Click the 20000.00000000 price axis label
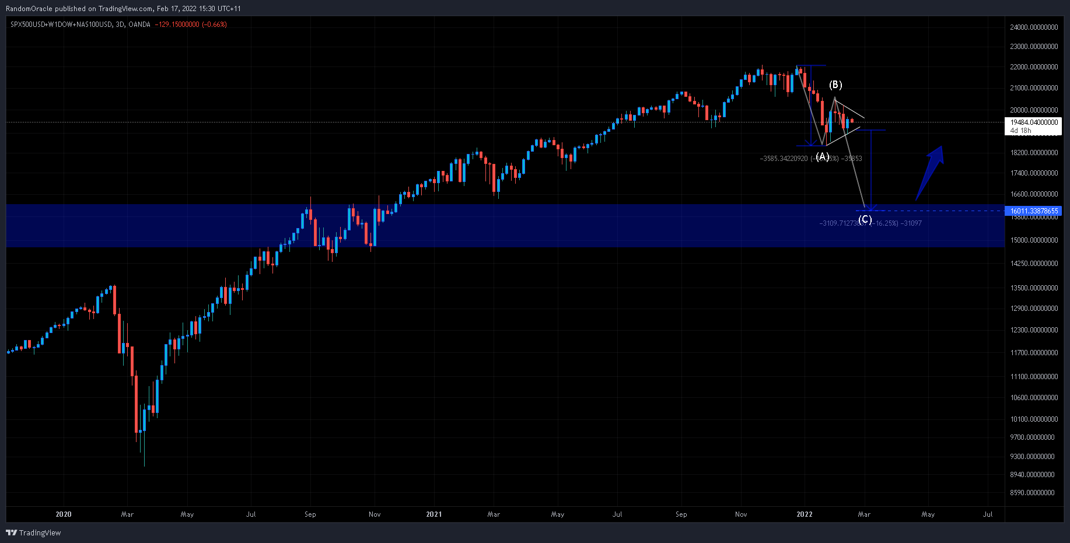The height and width of the screenshot is (543, 1070). tap(1034, 110)
